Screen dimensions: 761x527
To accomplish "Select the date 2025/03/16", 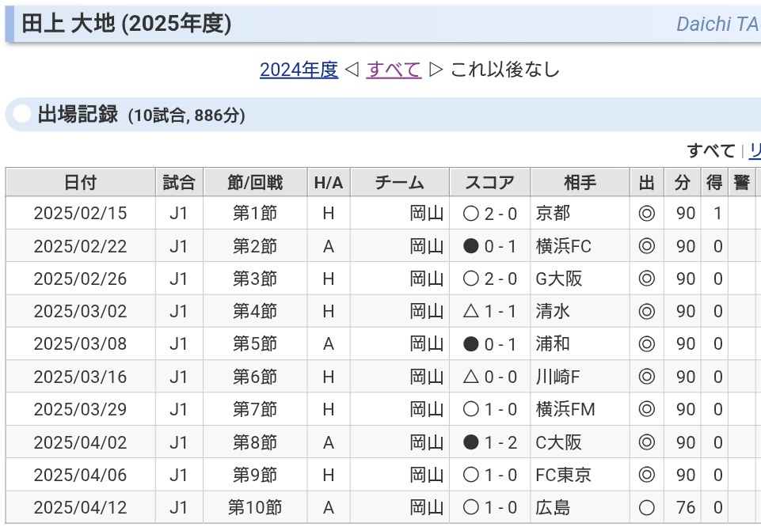I will (81, 377).
